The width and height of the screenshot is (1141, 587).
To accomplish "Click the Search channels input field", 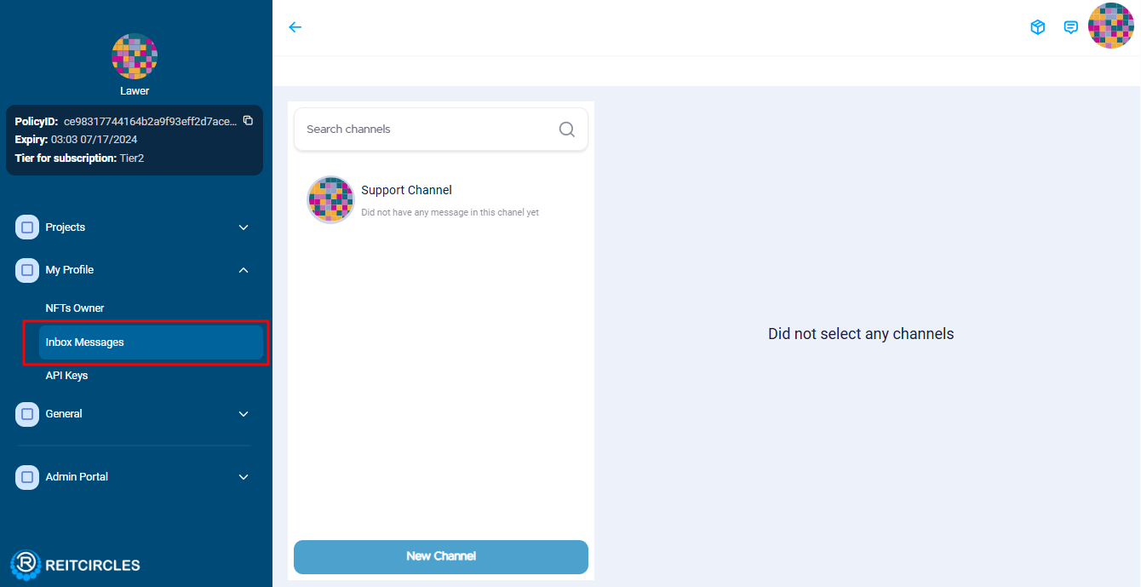I will tap(426, 129).
